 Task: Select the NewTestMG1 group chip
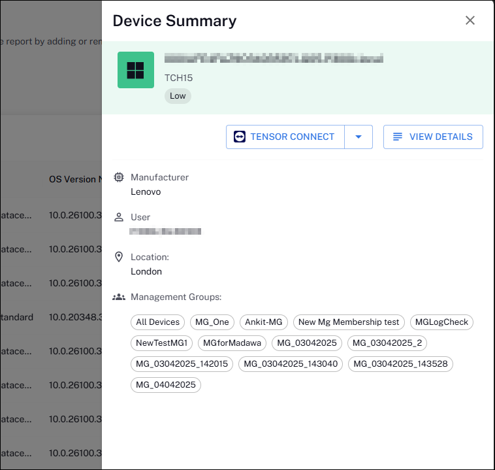point(162,343)
